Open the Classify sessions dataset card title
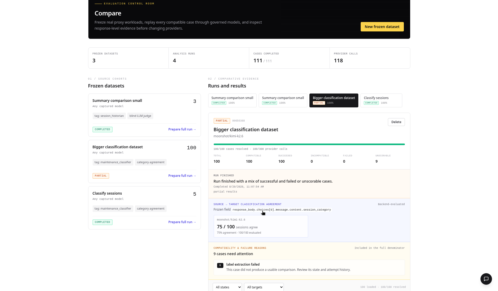 pyautogui.click(x=107, y=193)
